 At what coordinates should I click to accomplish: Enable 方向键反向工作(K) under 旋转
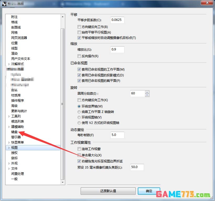point(79,100)
